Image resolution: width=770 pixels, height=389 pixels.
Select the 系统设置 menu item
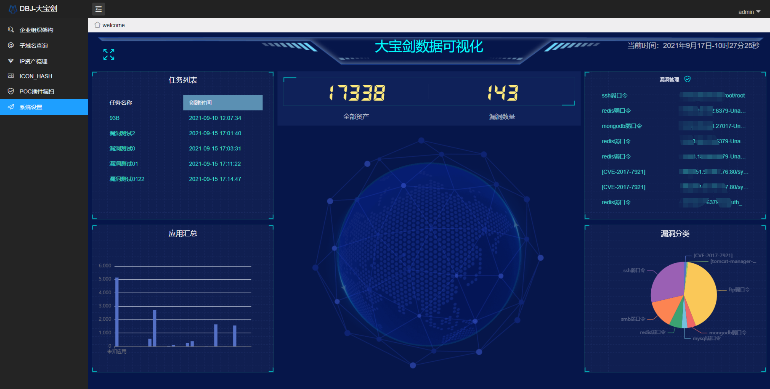coord(31,107)
